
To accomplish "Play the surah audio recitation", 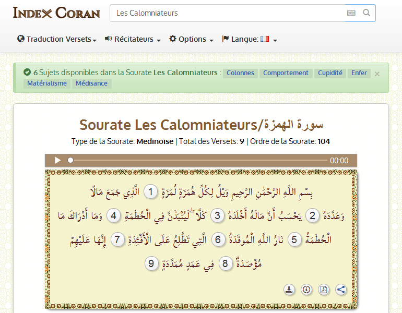I will (57, 161).
